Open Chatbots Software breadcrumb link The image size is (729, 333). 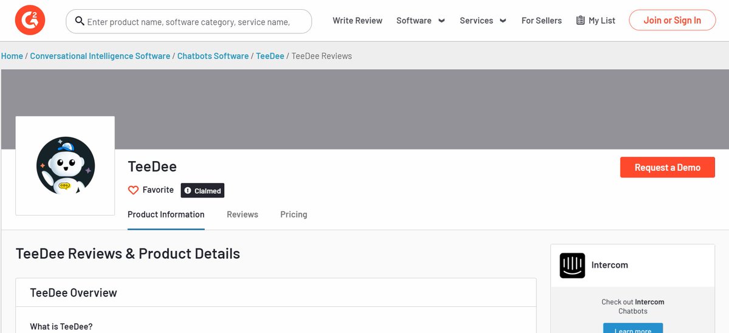pos(213,56)
